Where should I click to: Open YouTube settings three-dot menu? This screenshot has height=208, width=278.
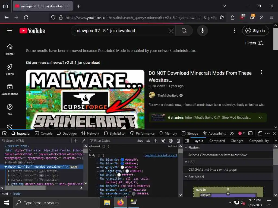click(234, 31)
